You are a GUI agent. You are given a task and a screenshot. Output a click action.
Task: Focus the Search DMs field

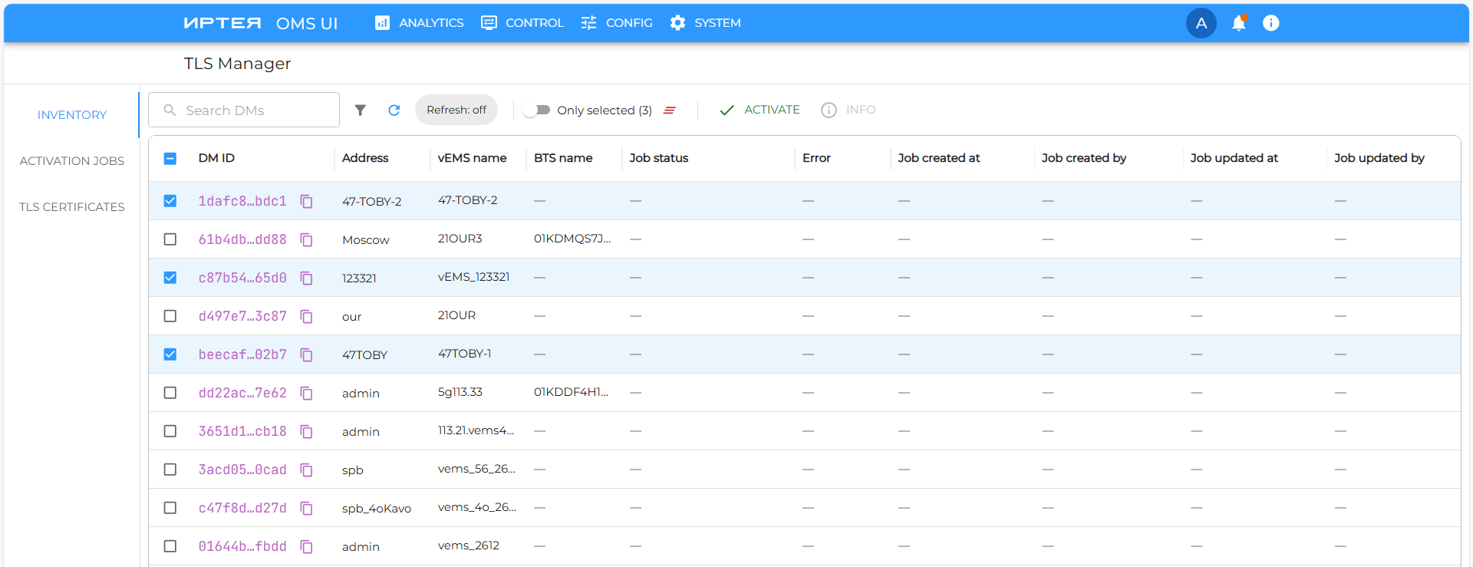tap(244, 110)
